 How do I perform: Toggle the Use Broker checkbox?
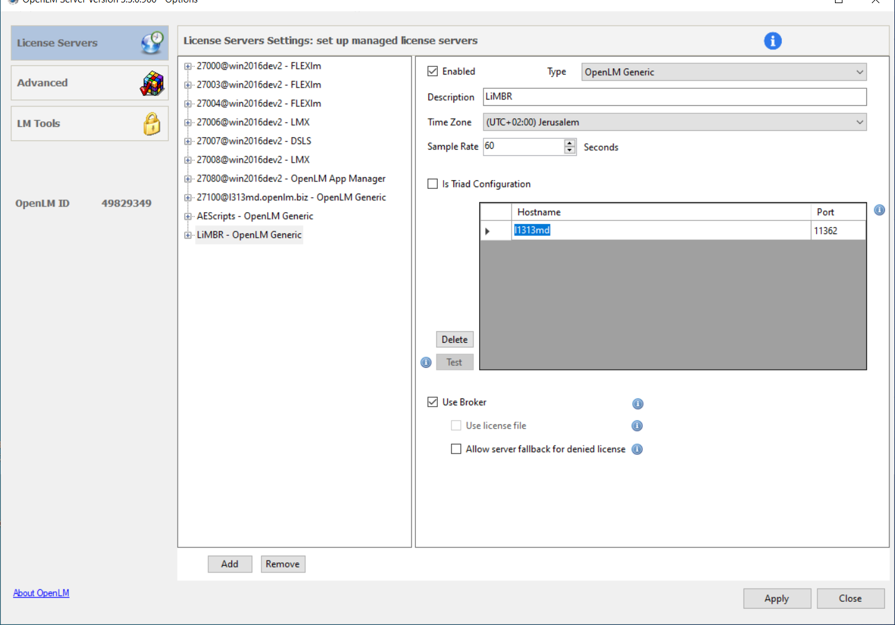coord(433,402)
